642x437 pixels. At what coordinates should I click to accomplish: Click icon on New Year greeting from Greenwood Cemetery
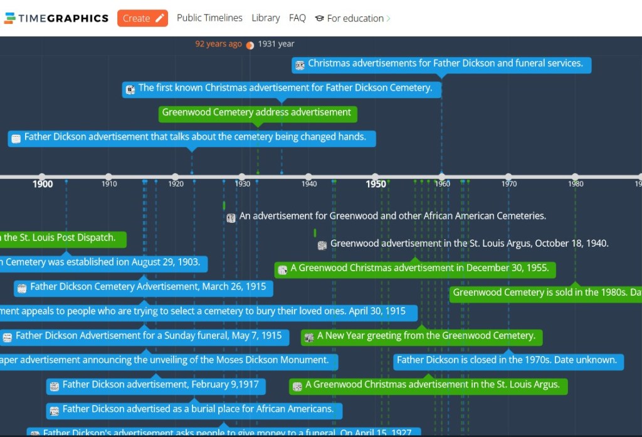click(x=309, y=338)
